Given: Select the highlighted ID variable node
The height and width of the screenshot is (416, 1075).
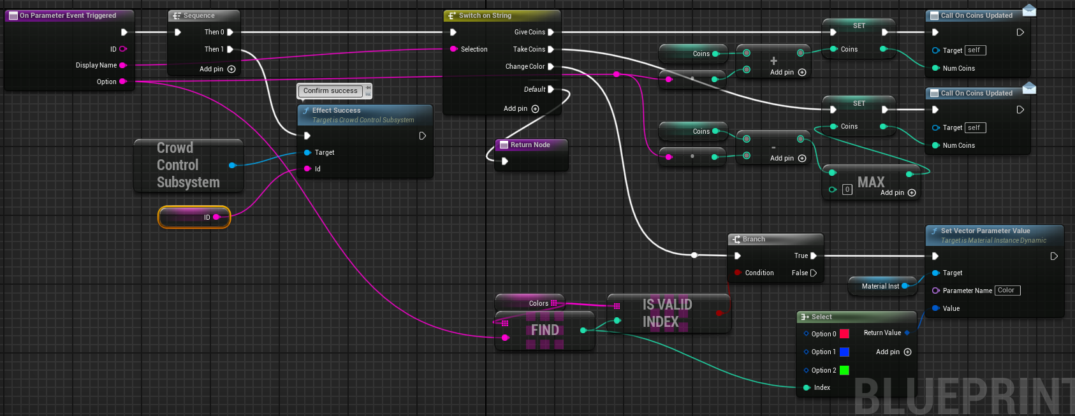Looking at the screenshot, I should 194,217.
